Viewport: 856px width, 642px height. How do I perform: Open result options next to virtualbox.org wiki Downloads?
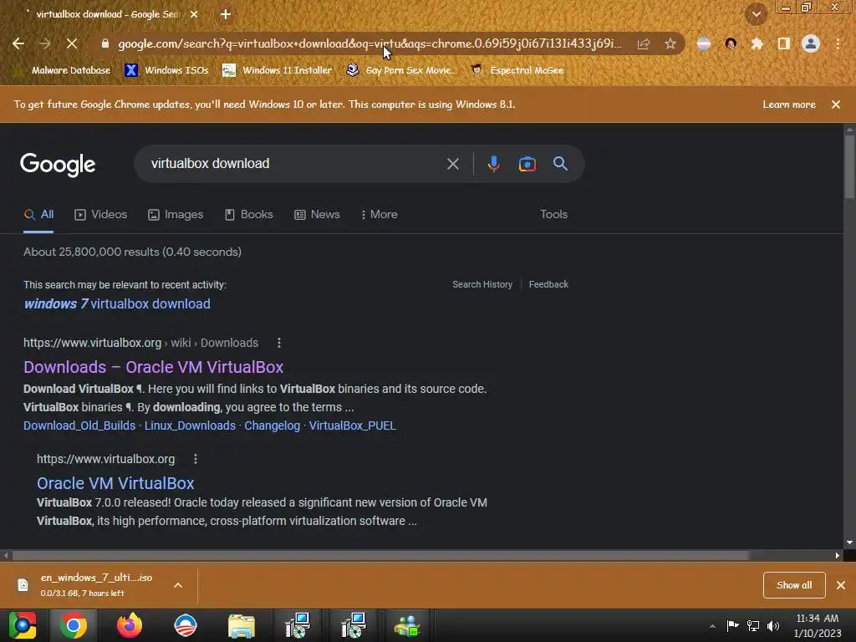click(279, 343)
